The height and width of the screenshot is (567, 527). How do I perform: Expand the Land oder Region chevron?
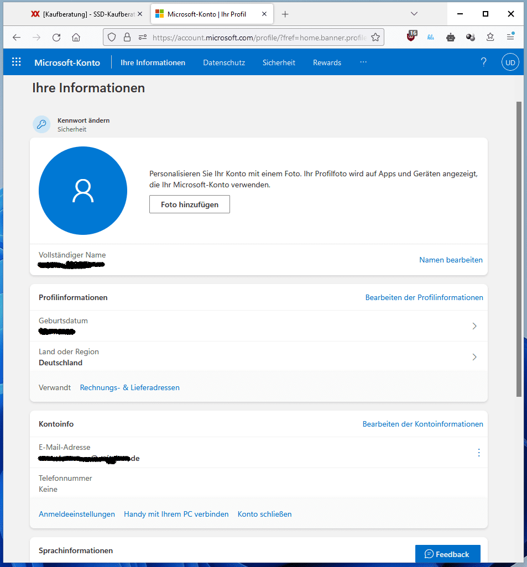point(474,357)
